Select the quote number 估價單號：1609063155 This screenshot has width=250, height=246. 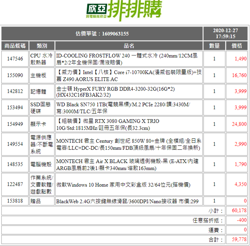[102, 34]
